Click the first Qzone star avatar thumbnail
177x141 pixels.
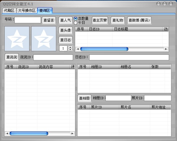(x=17, y=39)
